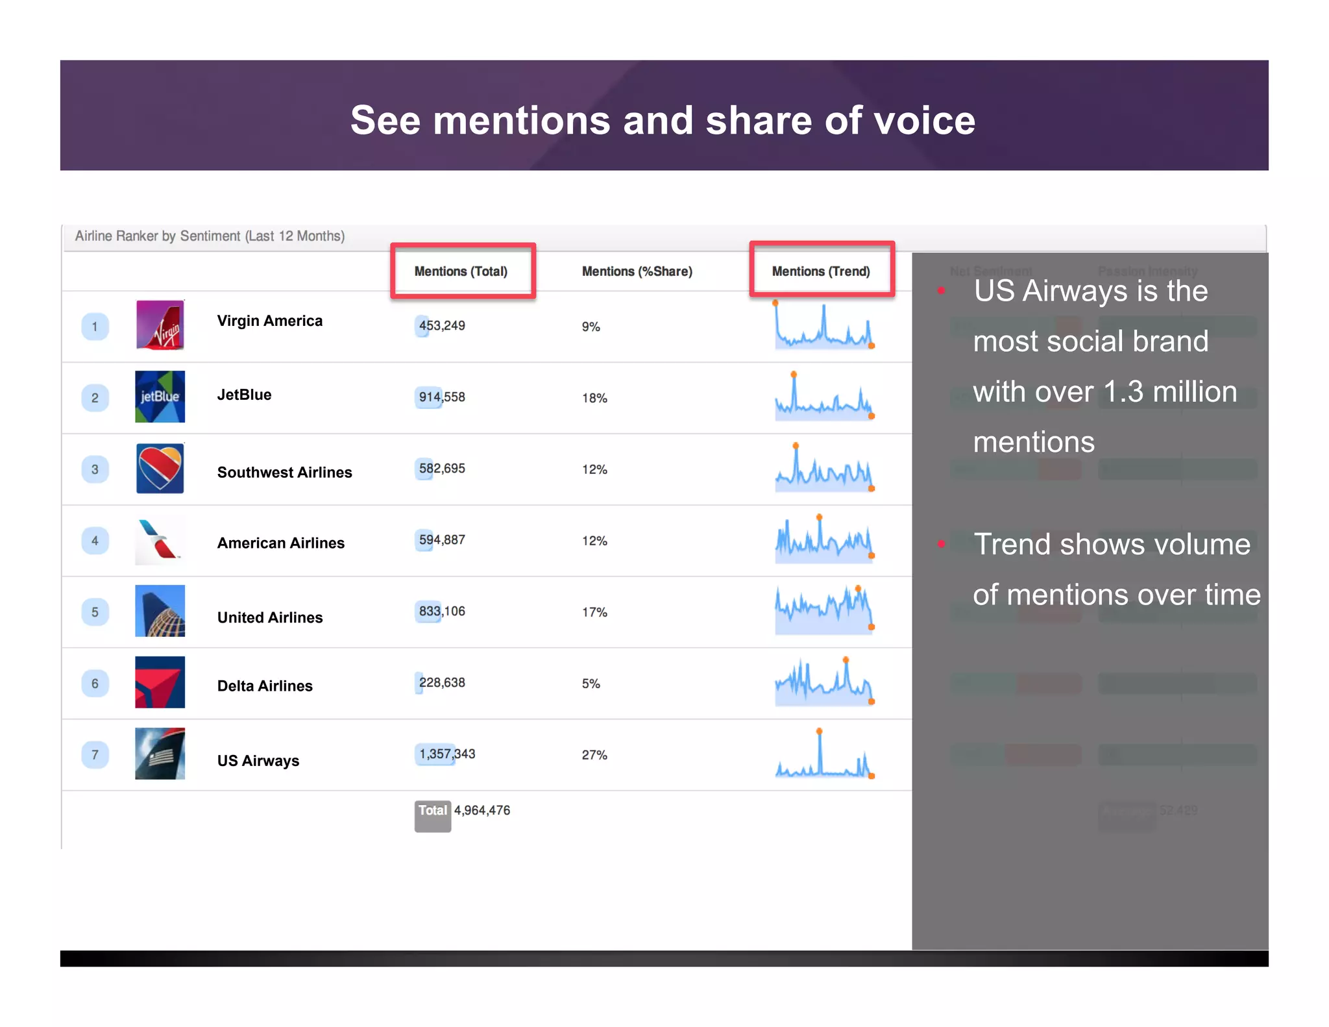Click the 9% share for Virgin America
Screen dimensions: 1329x1027
click(591, 327)
